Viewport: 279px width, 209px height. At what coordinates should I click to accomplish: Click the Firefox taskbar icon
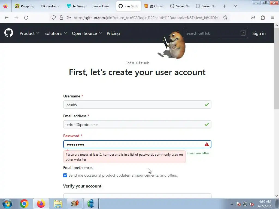pos(41,204)
